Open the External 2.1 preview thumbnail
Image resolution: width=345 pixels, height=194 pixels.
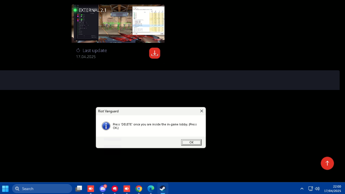(x=118, y=24)
